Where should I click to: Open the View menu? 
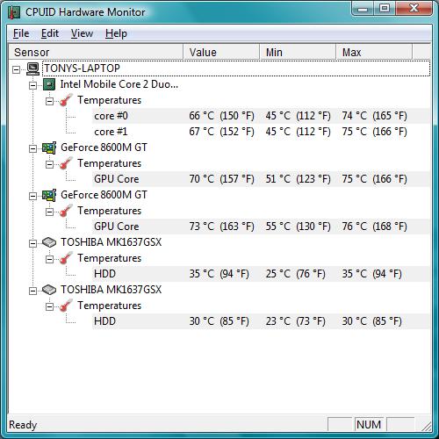(82, 33)
